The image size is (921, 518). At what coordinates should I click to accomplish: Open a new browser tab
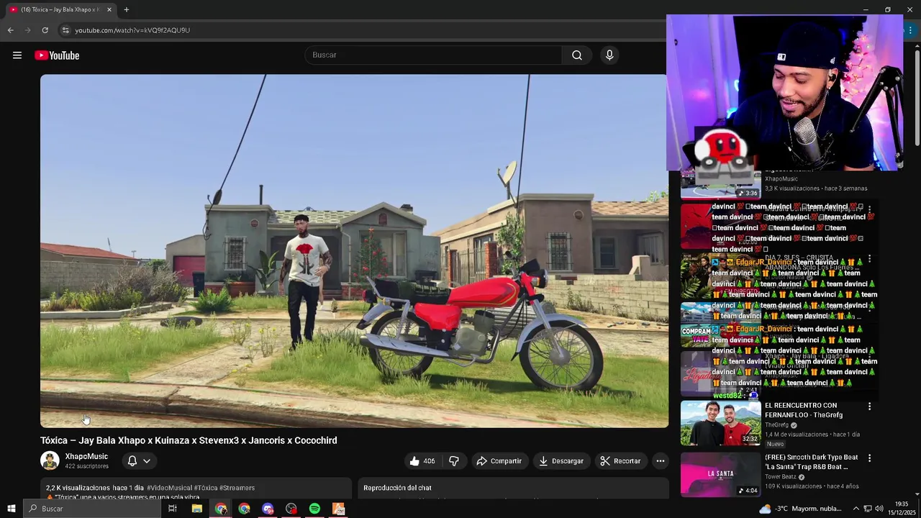(x=127, y=9)
